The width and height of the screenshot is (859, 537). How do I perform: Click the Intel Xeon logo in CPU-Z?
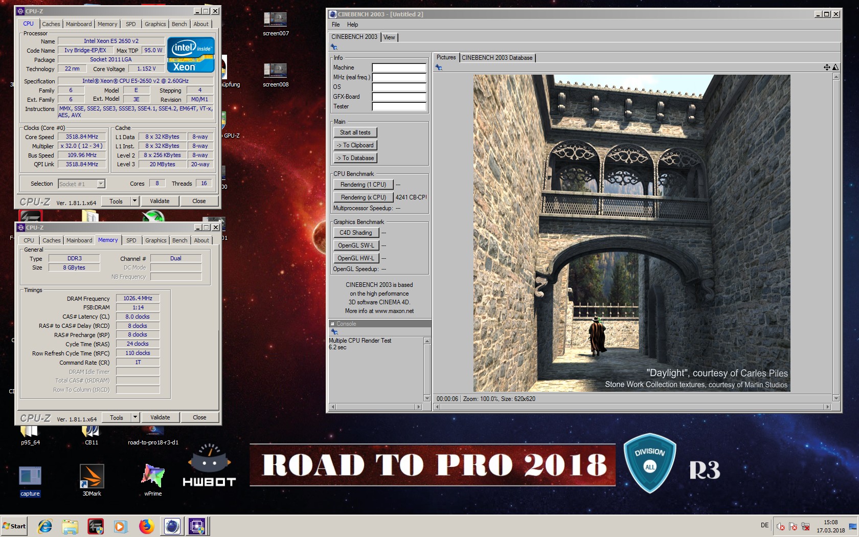191,55
